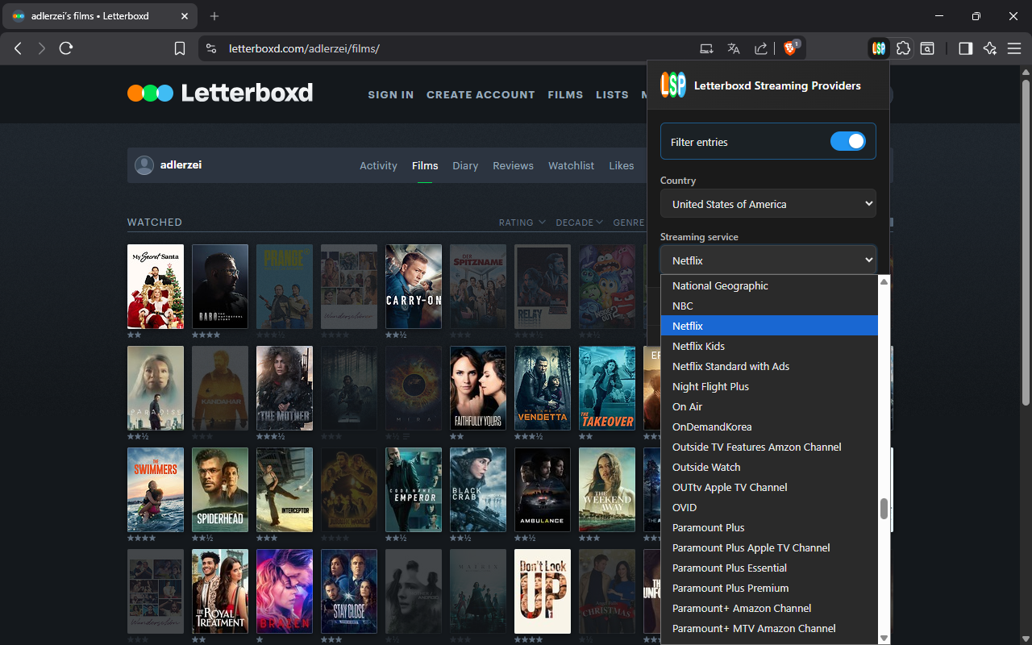Image resolution: width=1032 pixels, height=645 pixels.
Task: Click the translate page icon
Action: coord(733,48)
